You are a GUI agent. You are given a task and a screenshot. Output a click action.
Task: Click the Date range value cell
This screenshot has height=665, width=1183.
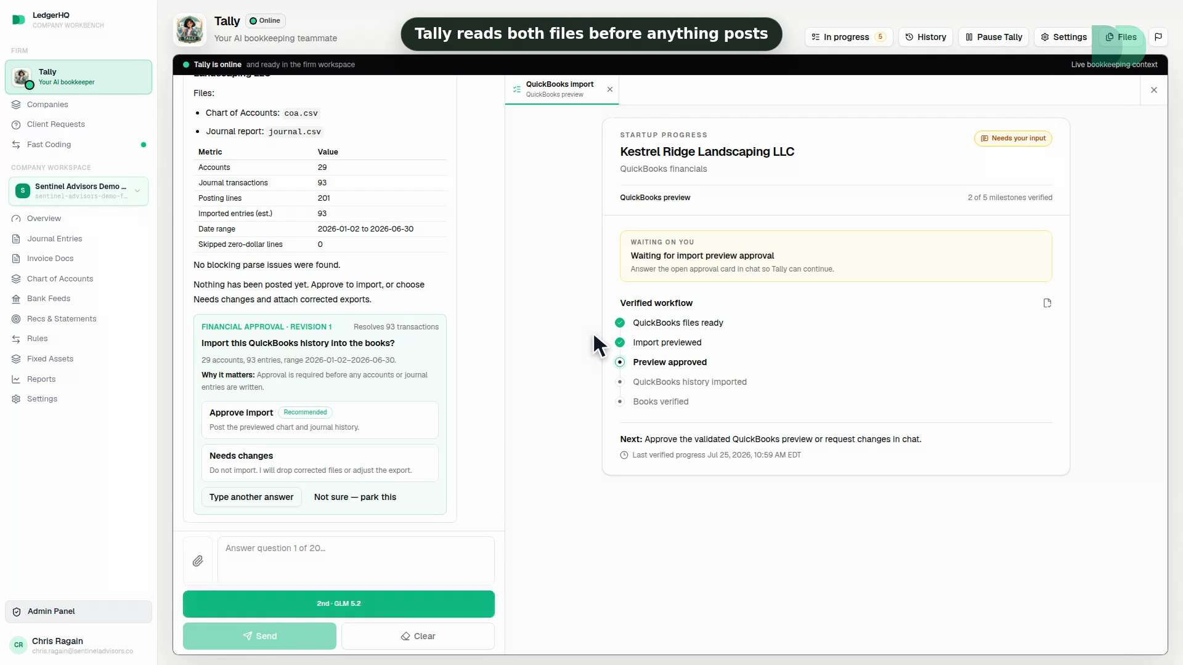click(365, 229)
